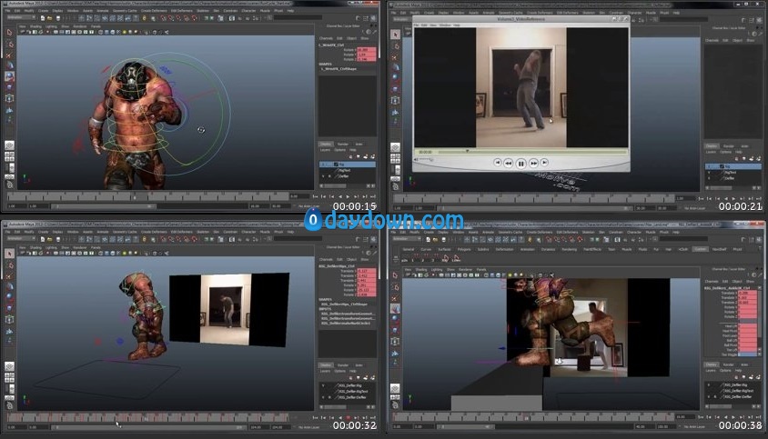Viewport: 768px width, 439px height.
Task: Click volume slider in the reference video player
Action: click(427, 160)
